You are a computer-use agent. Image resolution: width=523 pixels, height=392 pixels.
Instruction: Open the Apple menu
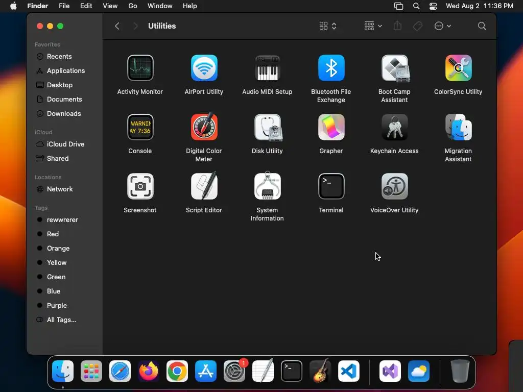coord(13,6)
